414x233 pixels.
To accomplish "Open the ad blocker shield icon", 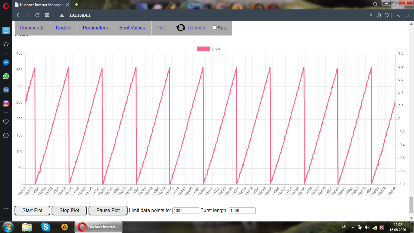I will pyautogui.click(x=379, y=15).
